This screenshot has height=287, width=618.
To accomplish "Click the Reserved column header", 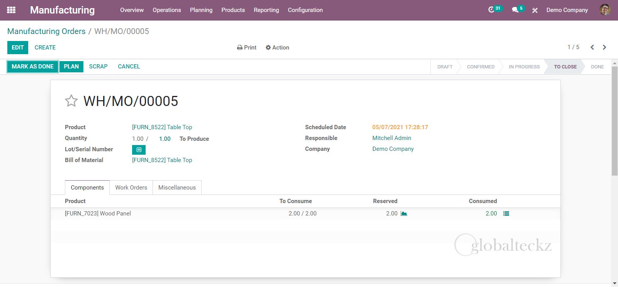I will [x=385, y=201].
